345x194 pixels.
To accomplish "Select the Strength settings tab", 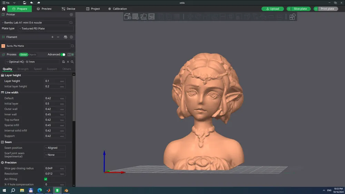I will (23, 69).
